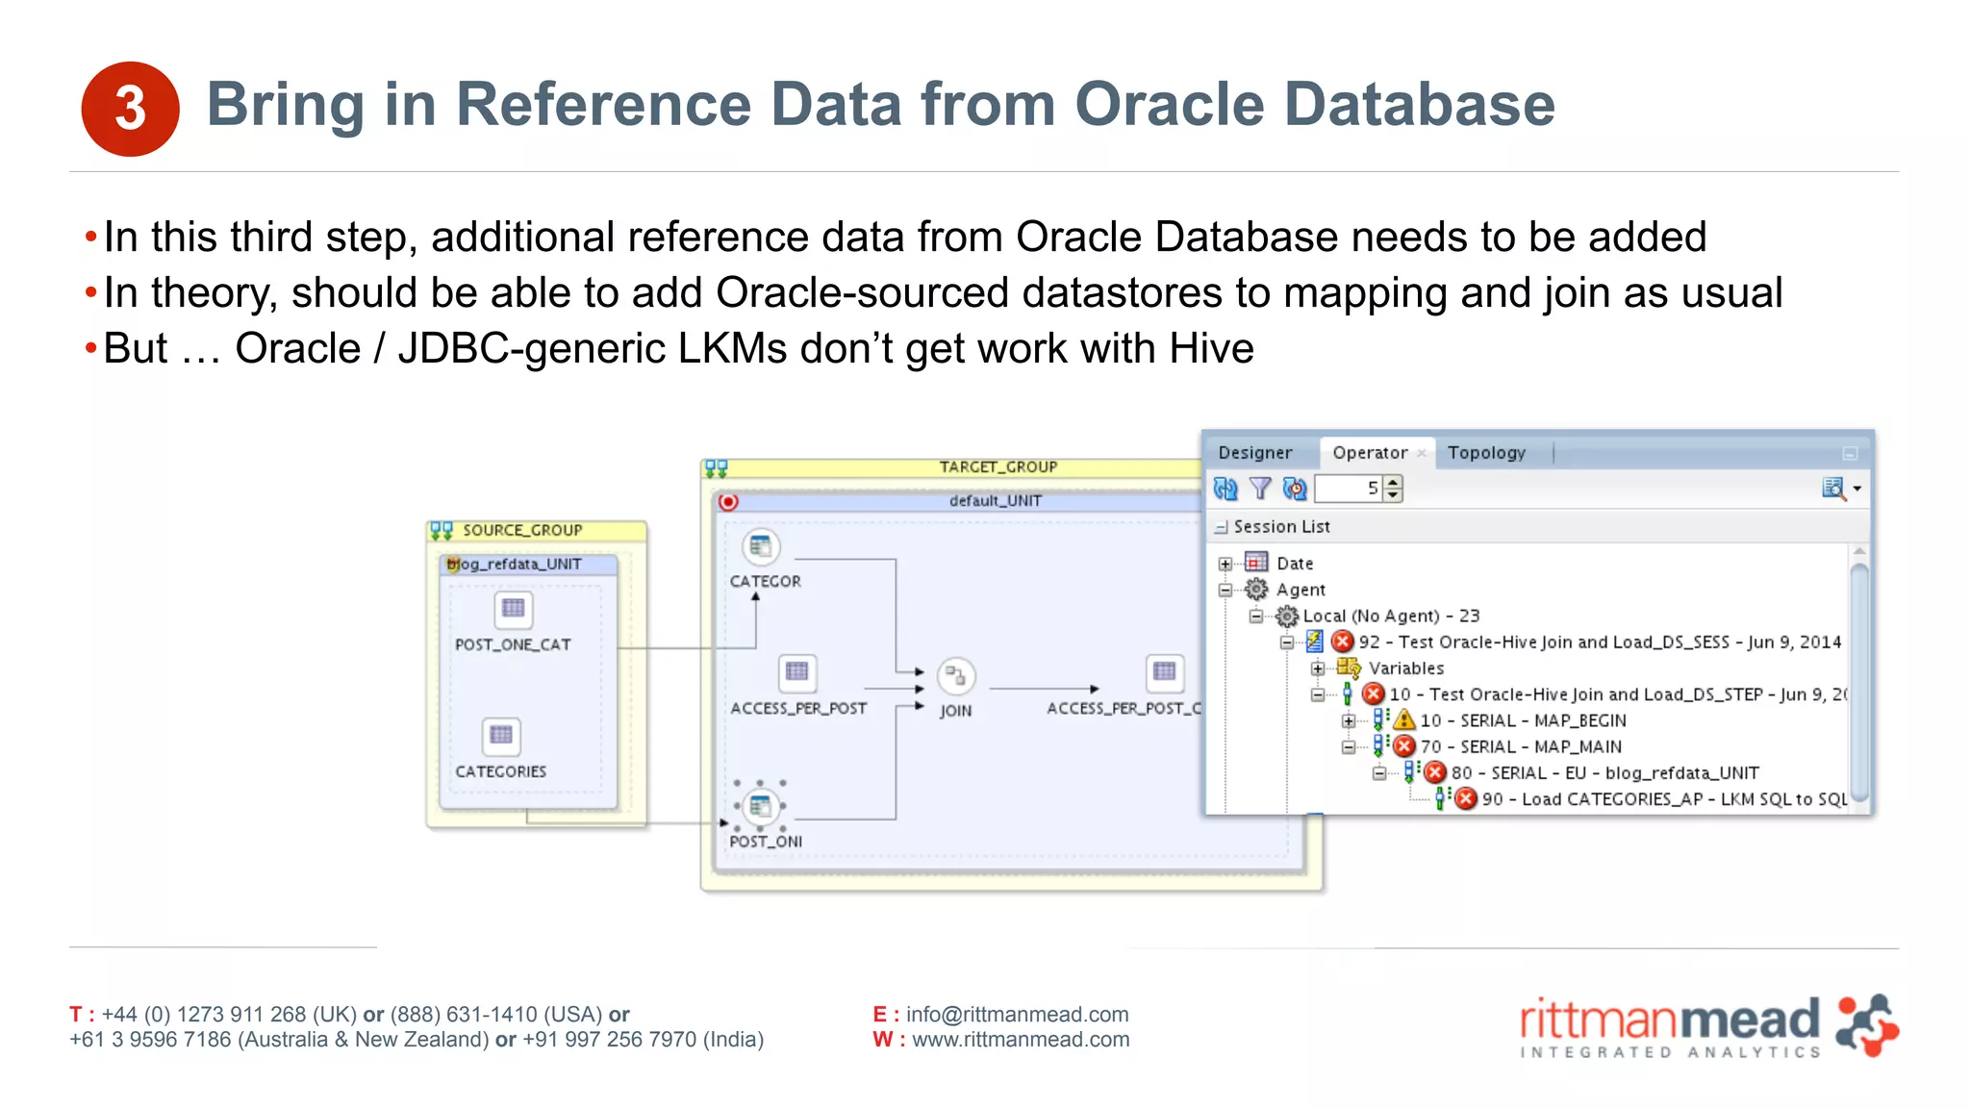
Task: Click the blog_refdata_UNIT header
Action: (x=528, y=565)
